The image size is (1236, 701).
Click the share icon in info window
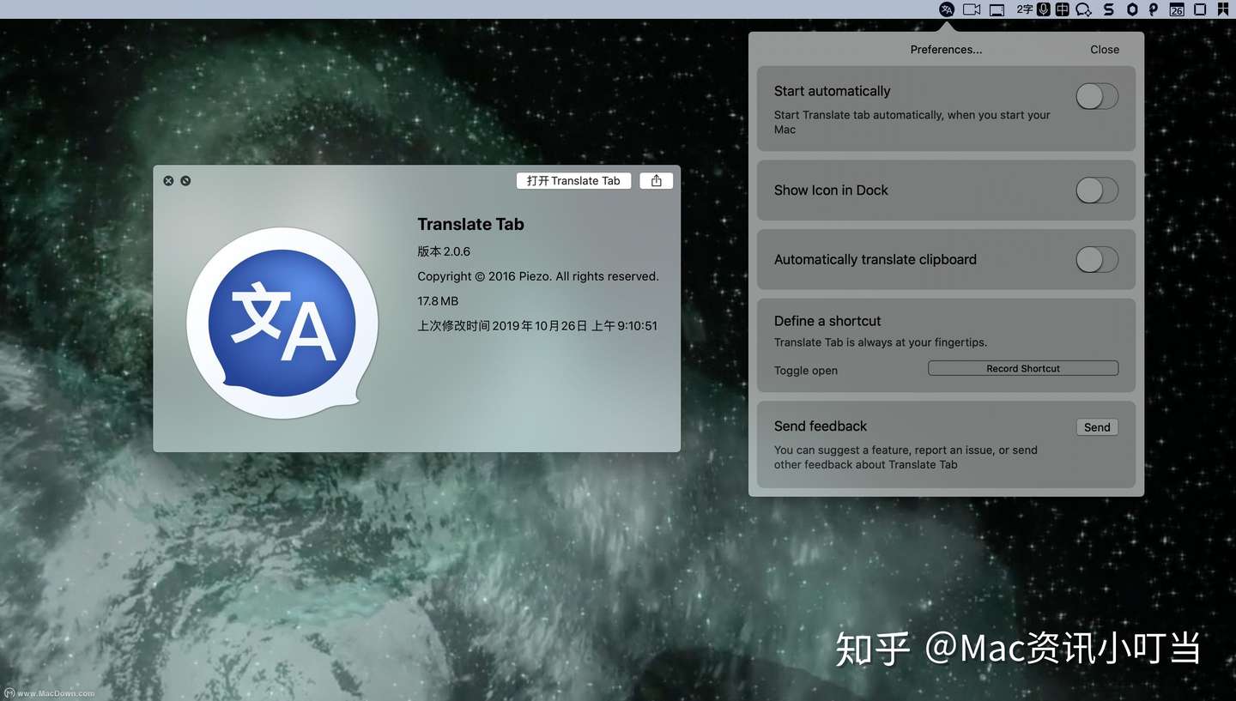[x=657, y=181]
